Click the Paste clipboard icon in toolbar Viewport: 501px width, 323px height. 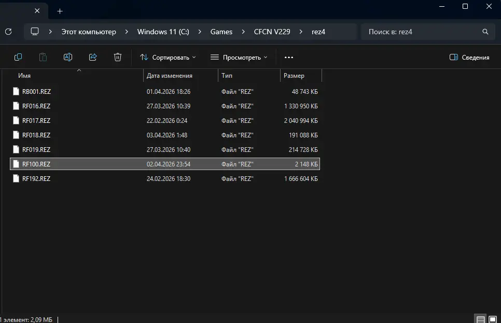click(43, 57)
